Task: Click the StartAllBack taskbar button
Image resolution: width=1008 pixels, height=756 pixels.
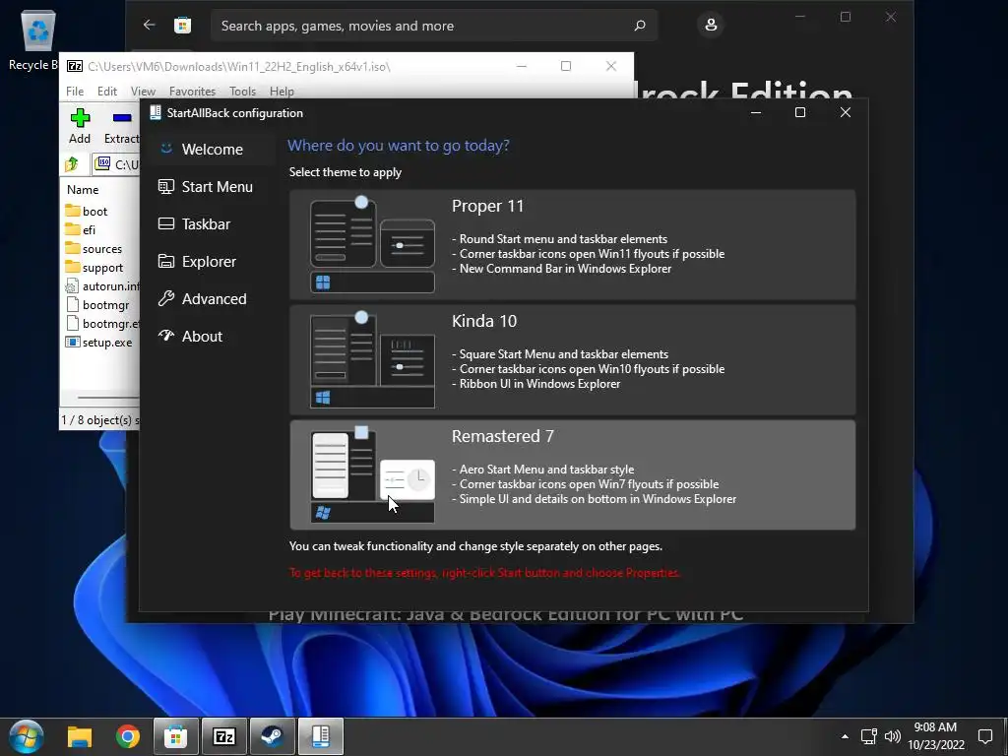Action: 321,736
